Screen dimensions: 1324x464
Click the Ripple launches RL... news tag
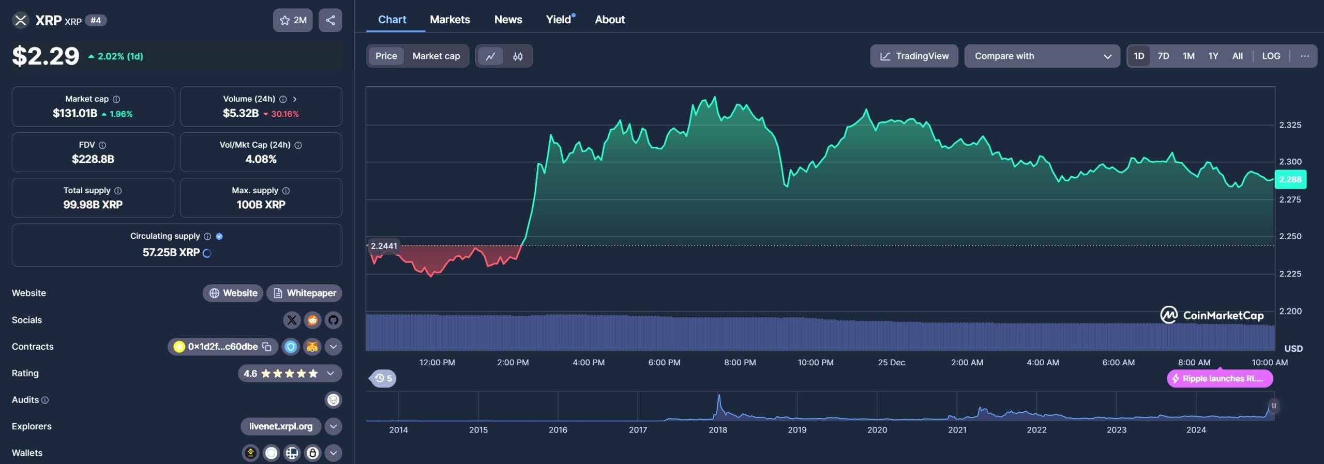pyautogui.click(x=1220, y=379)
